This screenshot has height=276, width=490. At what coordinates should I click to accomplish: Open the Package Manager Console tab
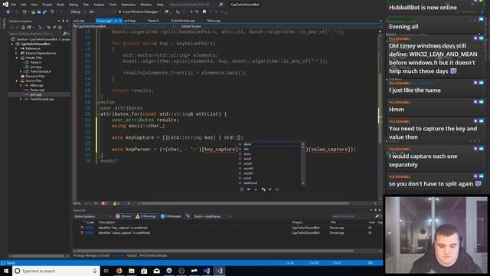[91, 255]
